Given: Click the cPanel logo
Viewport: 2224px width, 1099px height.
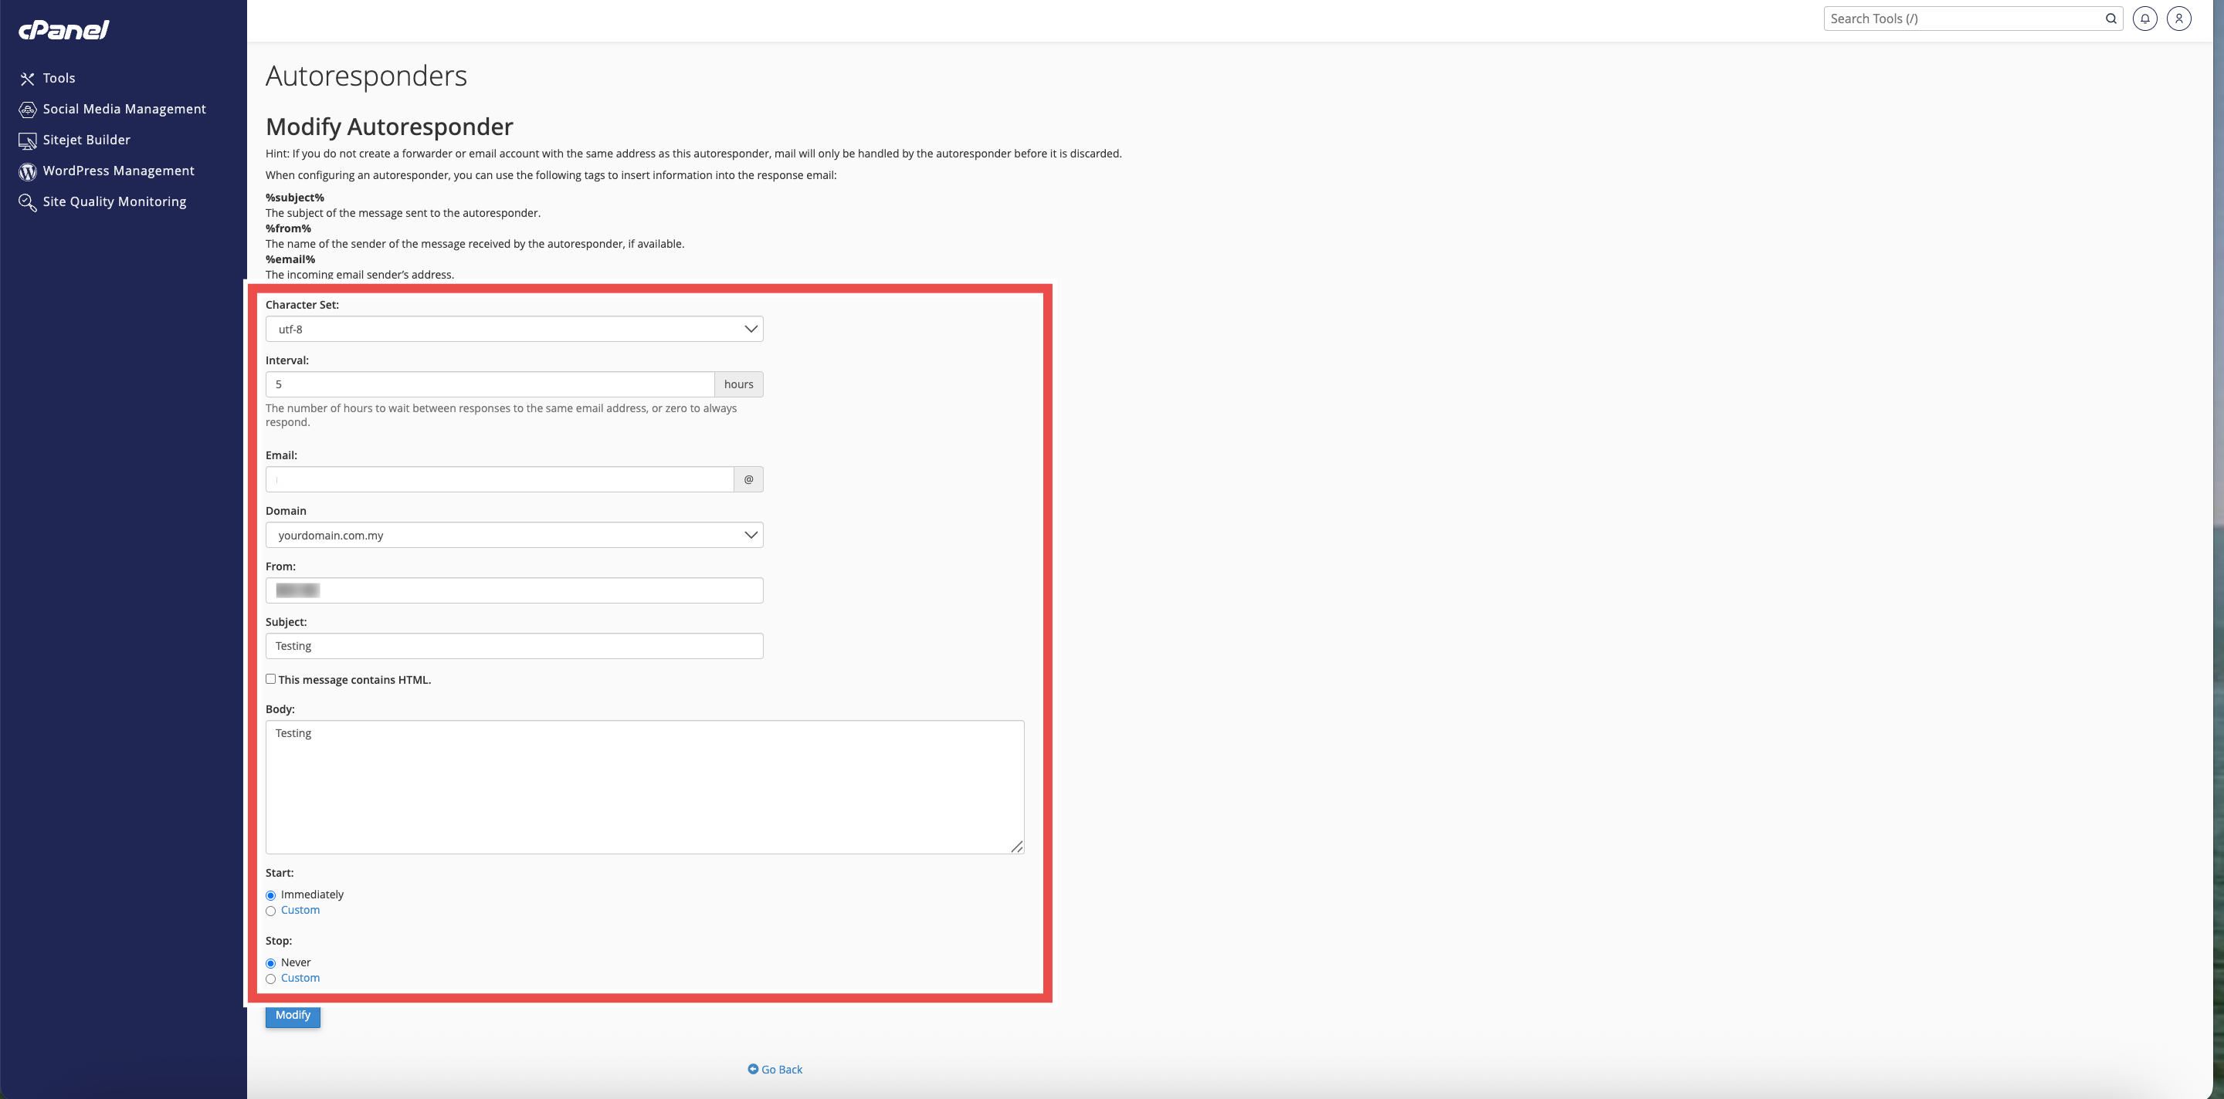Looking at the screenshot, I should (x=64, y=30).
